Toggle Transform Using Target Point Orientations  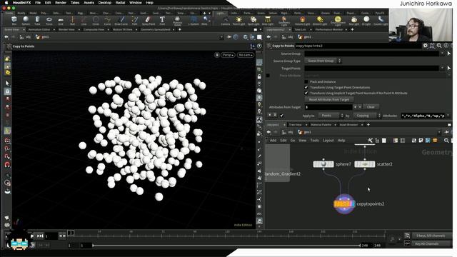click(306, 87)
